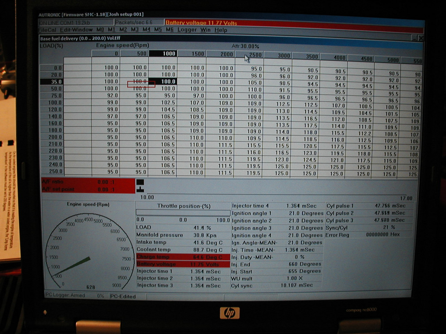Open the Win menu

tap(205, 30)
